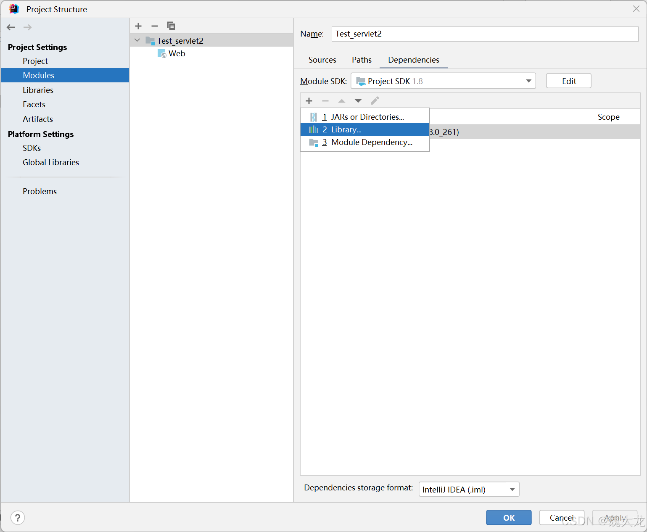Confirm with the OK button
647x532 pixels.
[x=509, y=517]
